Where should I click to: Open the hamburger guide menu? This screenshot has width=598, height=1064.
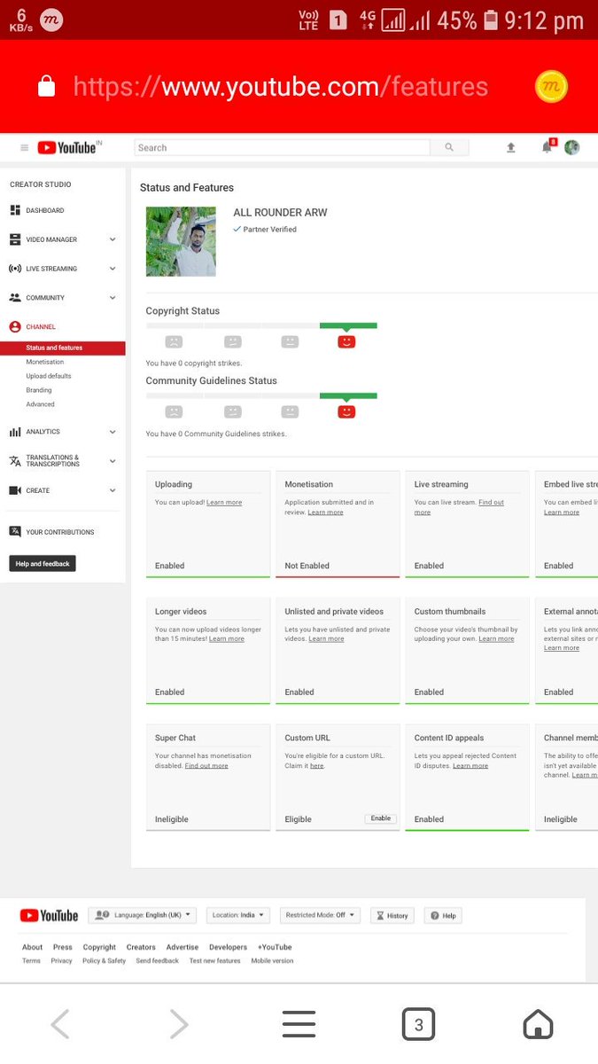pyautogui.click(x=24, y=148)
